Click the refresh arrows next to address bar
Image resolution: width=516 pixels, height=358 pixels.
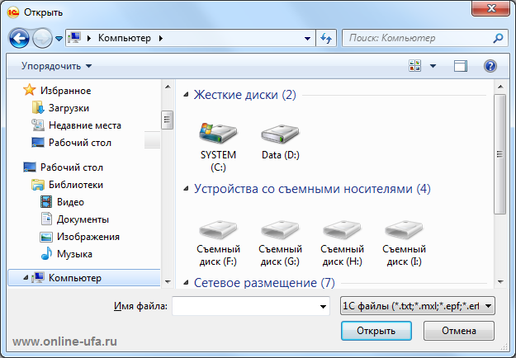[x=326, y=38]
